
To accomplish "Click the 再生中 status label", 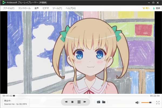I will [x=8, y=101].
